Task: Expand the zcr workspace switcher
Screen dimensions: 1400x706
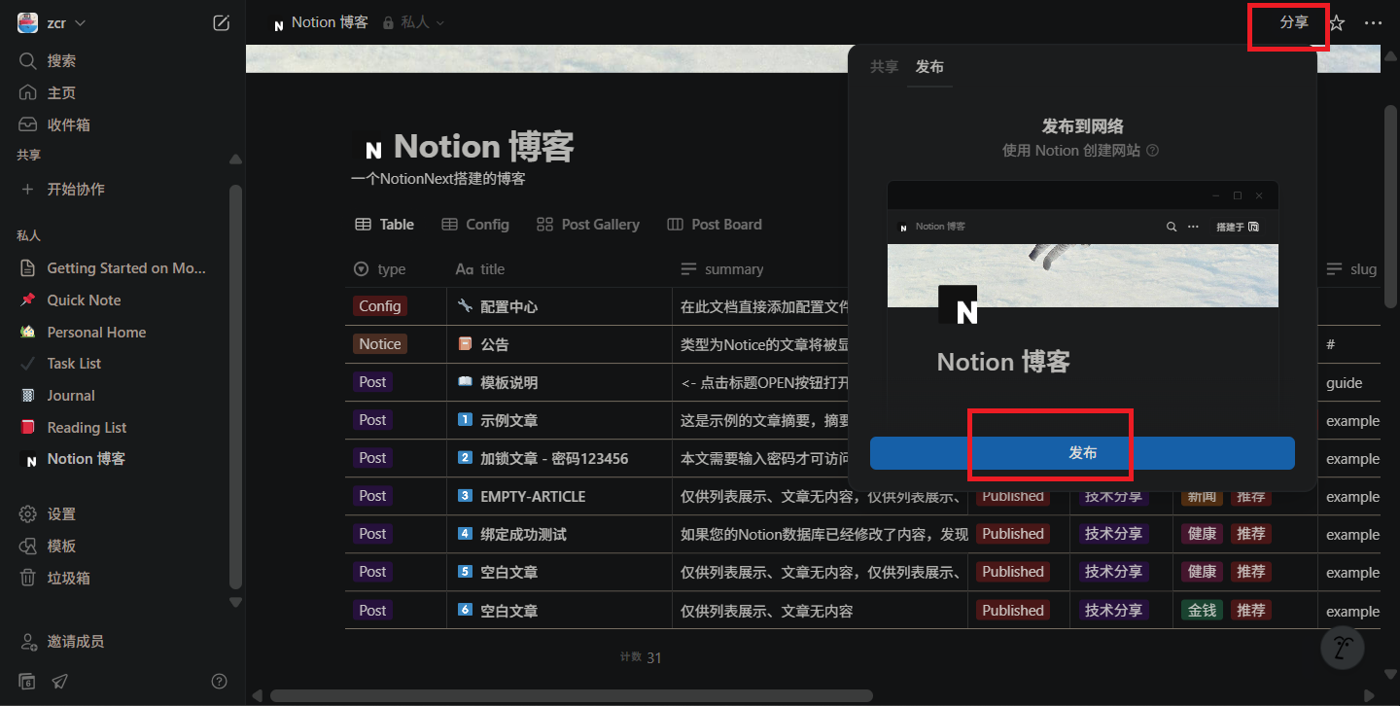Action: click(x=52, y=23)
